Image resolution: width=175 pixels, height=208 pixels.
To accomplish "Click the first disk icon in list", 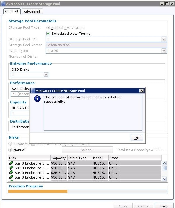I will (11, 163).
